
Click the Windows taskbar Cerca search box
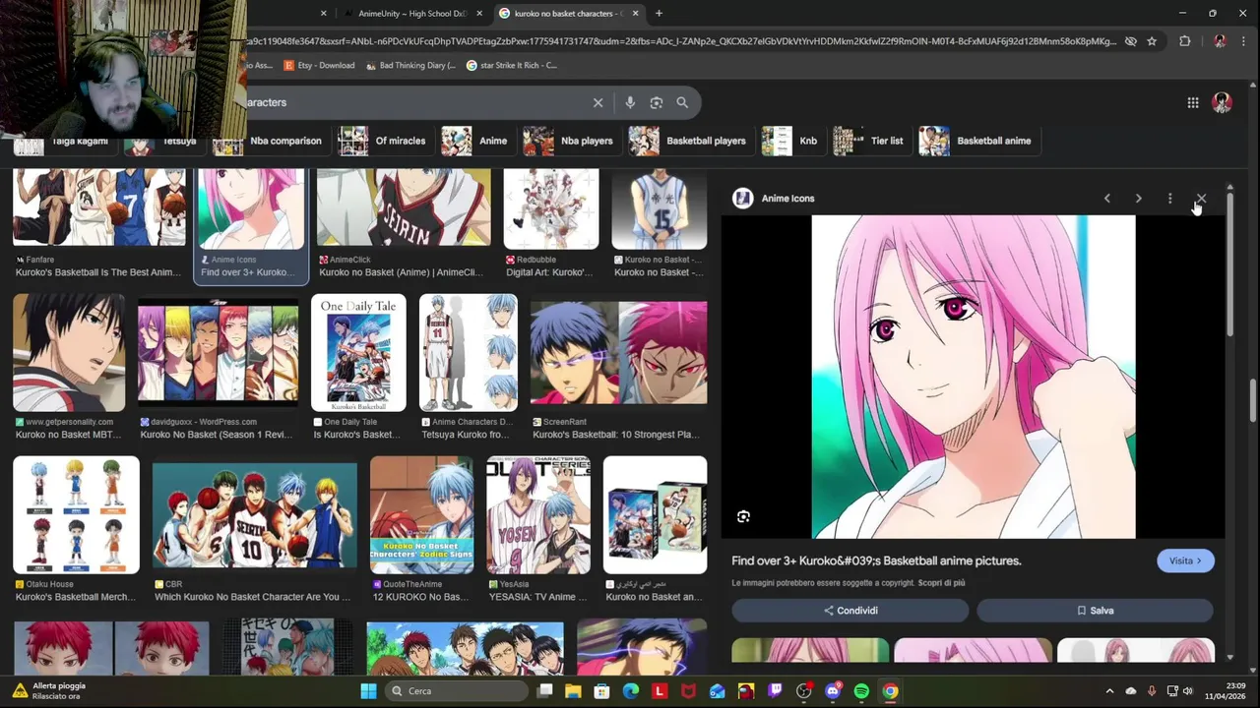pyautogui.click(x=457, y=691)
